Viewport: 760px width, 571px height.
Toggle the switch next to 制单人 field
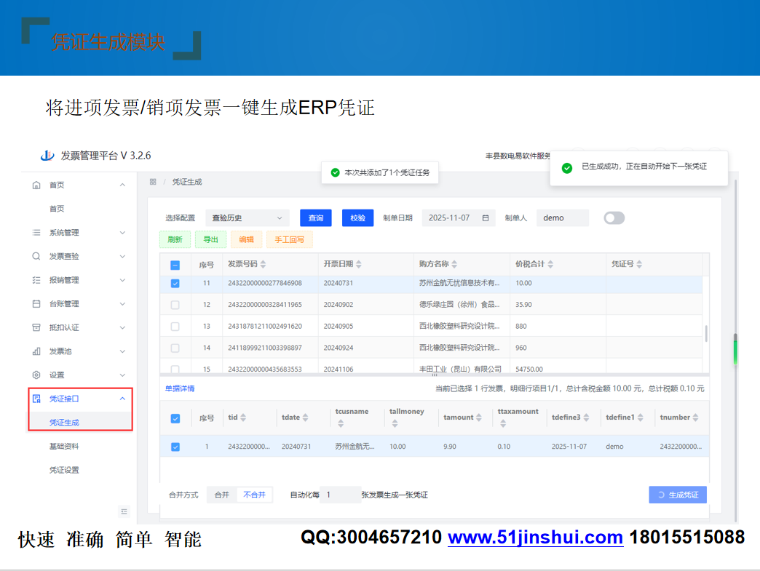[614, 218]
